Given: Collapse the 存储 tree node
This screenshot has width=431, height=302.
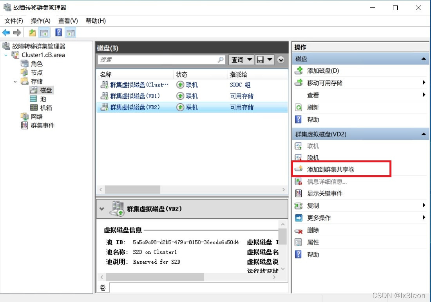Looking at the screenshot, I should pos(15,81).
